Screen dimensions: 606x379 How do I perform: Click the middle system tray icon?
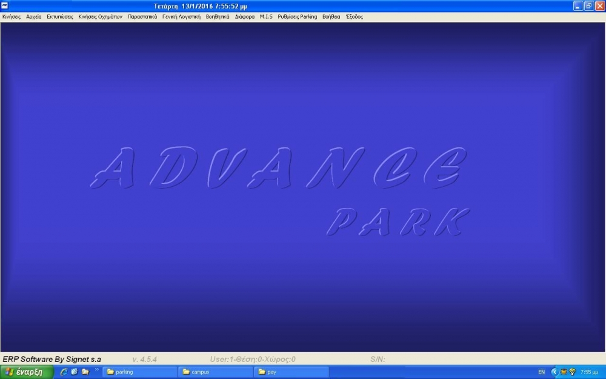coord(564,372)
